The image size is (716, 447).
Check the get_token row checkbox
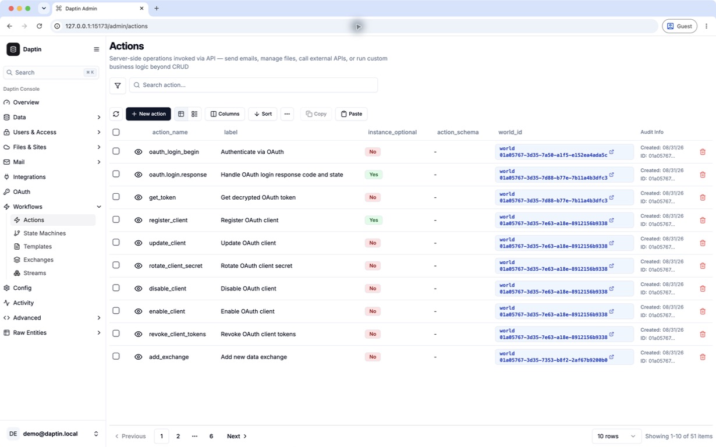coord(116,197)
